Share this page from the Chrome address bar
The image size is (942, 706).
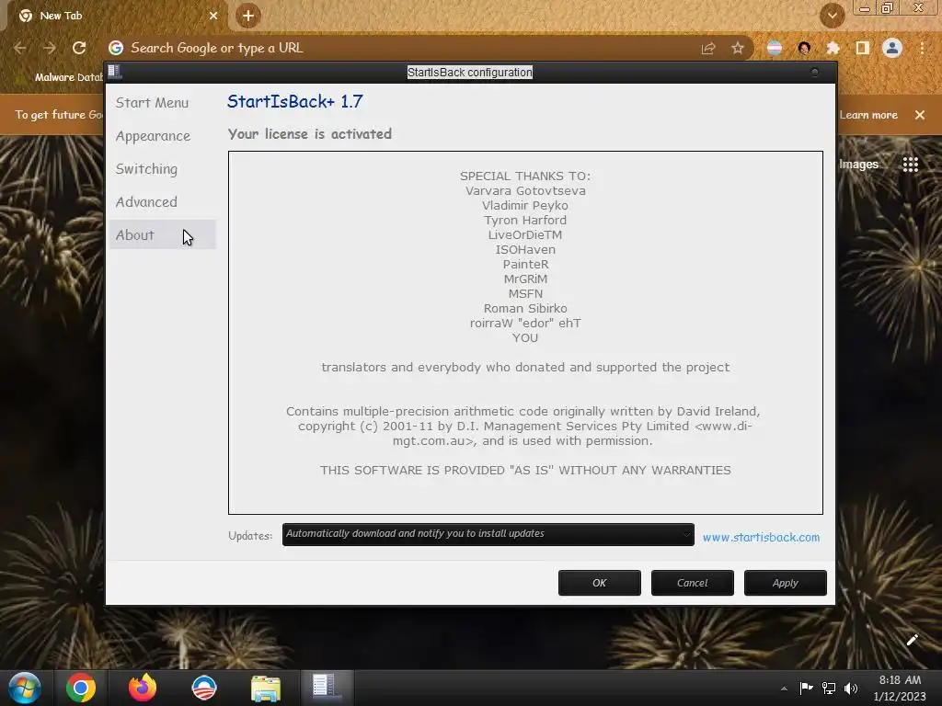coord(708,49)
